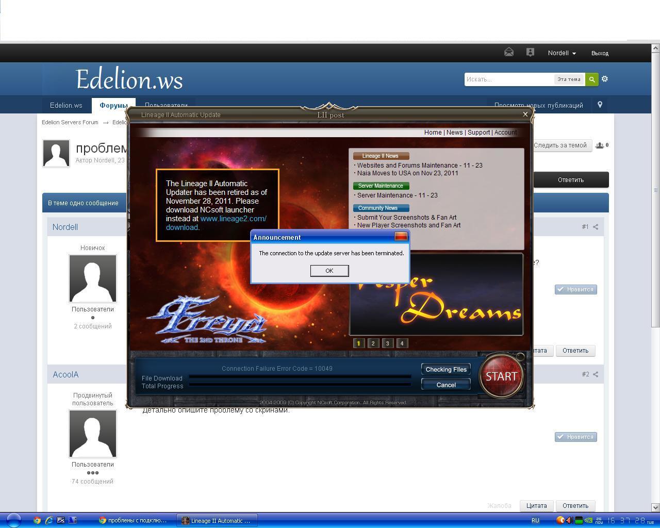Image resolution: width=660 pixels, height=528 pixels.
Task: Click the map pin icon in forum nav
Action: [x=600, y=105]
